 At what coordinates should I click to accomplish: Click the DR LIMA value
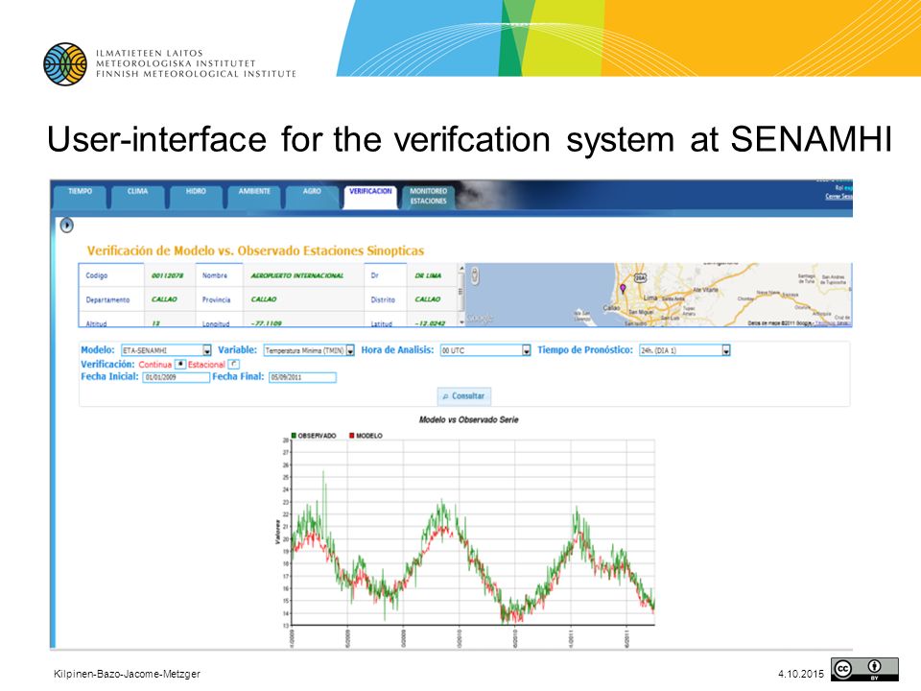pyautogui.click(x=428, y=275)
